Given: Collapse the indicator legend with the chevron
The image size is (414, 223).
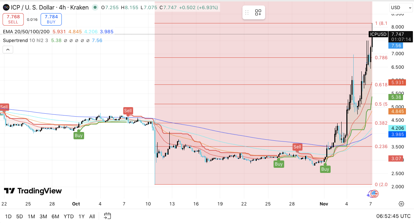Looking at the screenshot, I should (8, 50).
